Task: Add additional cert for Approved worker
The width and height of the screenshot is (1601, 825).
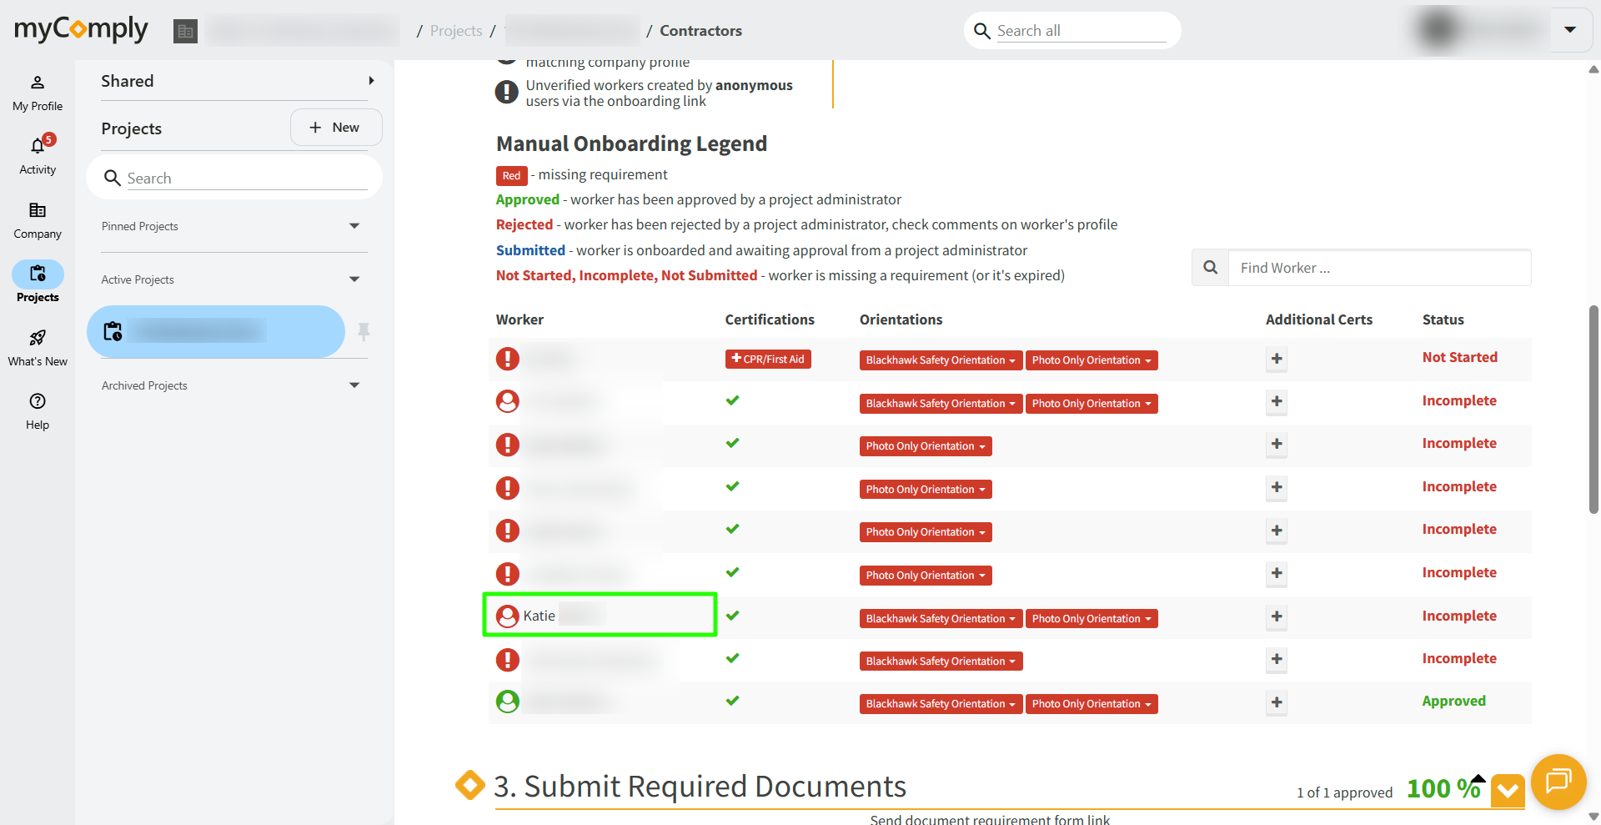Action: coord(1277,702)
